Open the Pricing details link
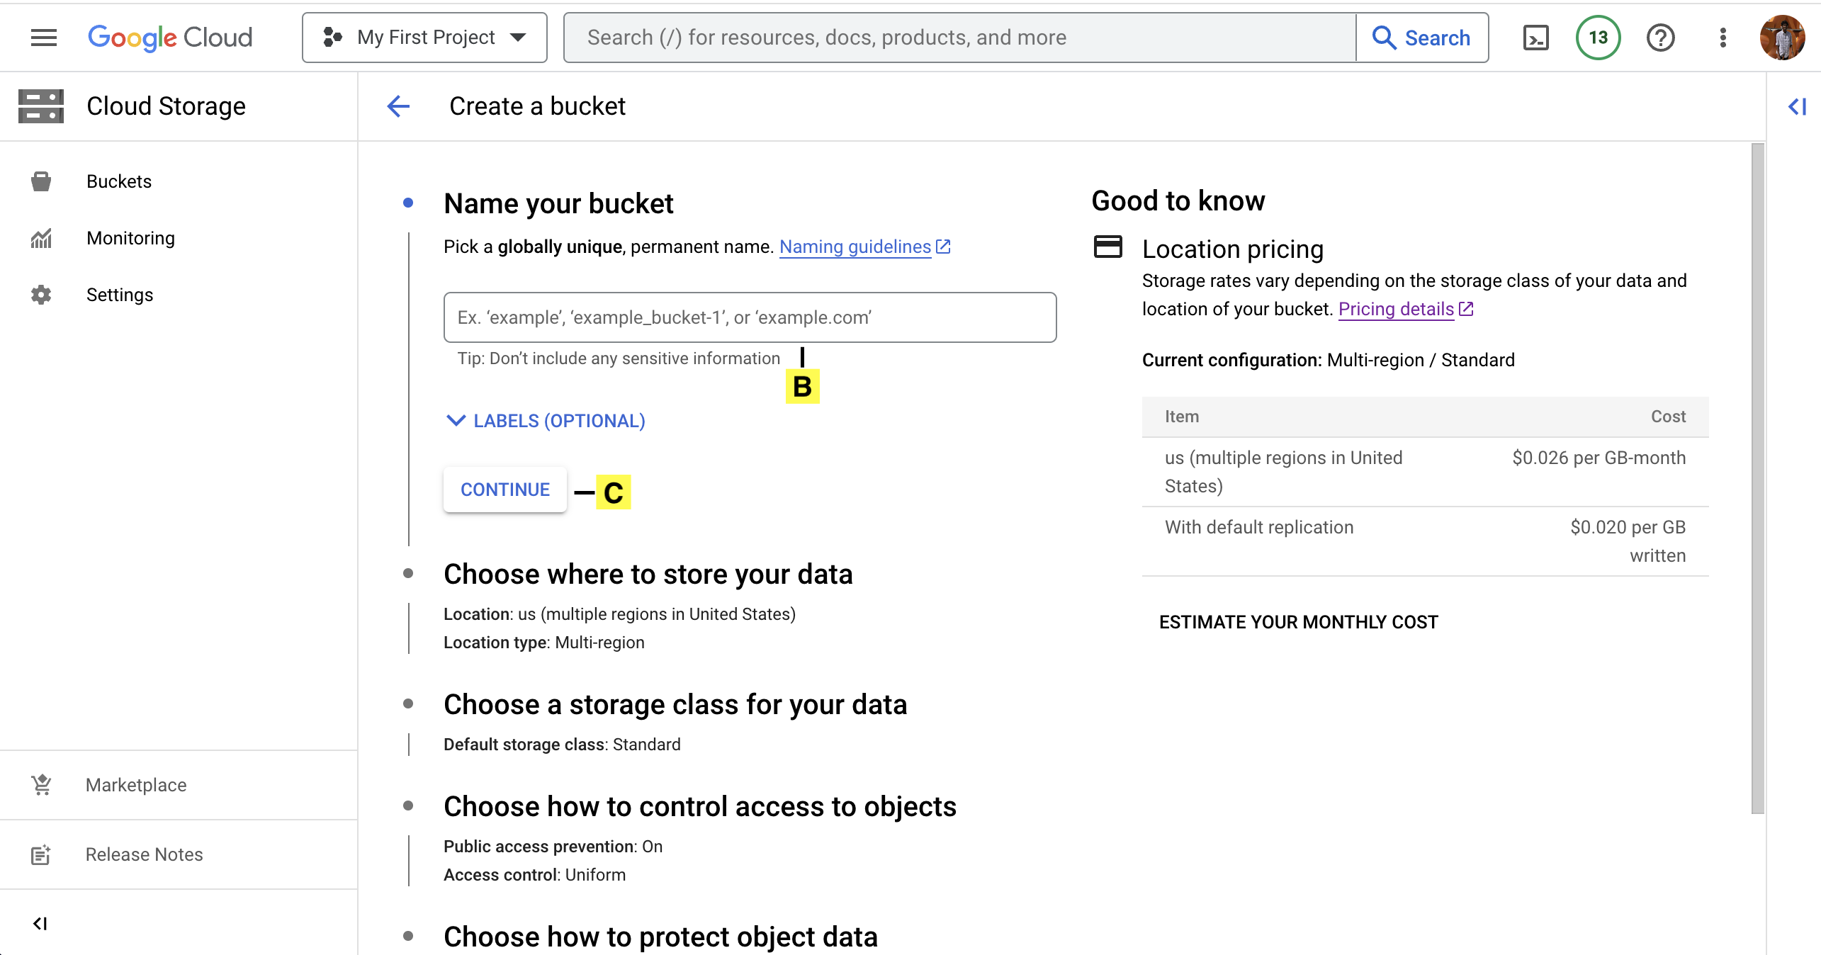This screenshot has height=955, width=1821. pyautogui.click(x=1396, y=309)
